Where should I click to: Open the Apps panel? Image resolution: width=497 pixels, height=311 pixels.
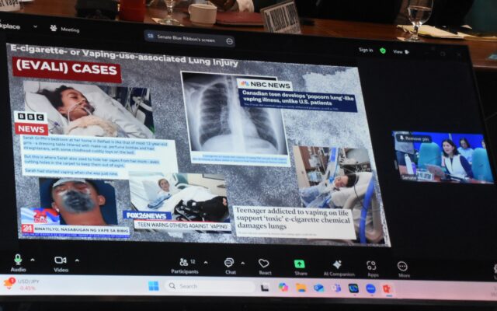tap(372, 269)
